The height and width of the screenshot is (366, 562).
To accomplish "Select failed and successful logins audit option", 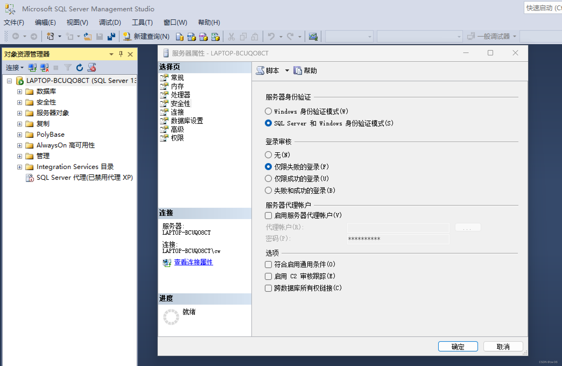I will (x=268, y=190).
